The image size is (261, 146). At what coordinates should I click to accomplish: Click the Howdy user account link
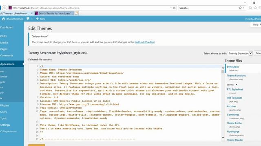pos(253,19)
